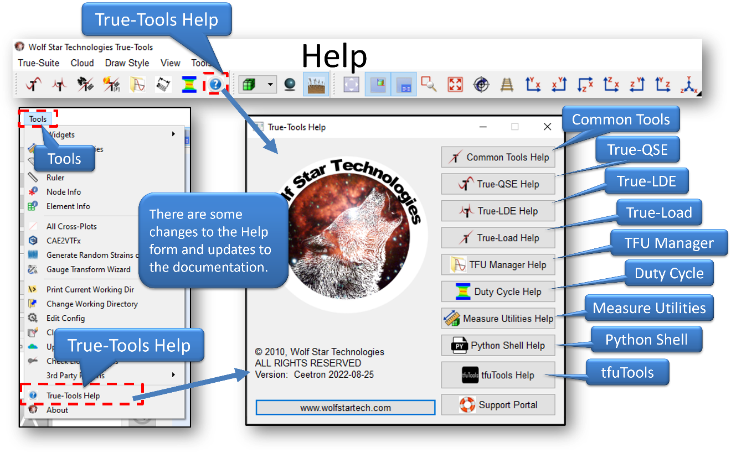
Task: Open TFU Manager Help button
Action: coord(498,264)
